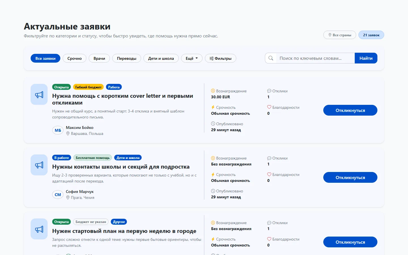408x255 pixels.
Task: Click the Открыта badge on cover letter card
Action: tap(61, 87)
